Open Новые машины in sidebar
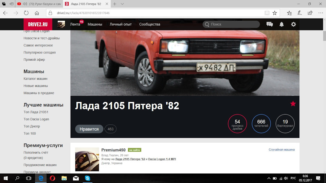326x183 pixels. [x=36, y=86]
